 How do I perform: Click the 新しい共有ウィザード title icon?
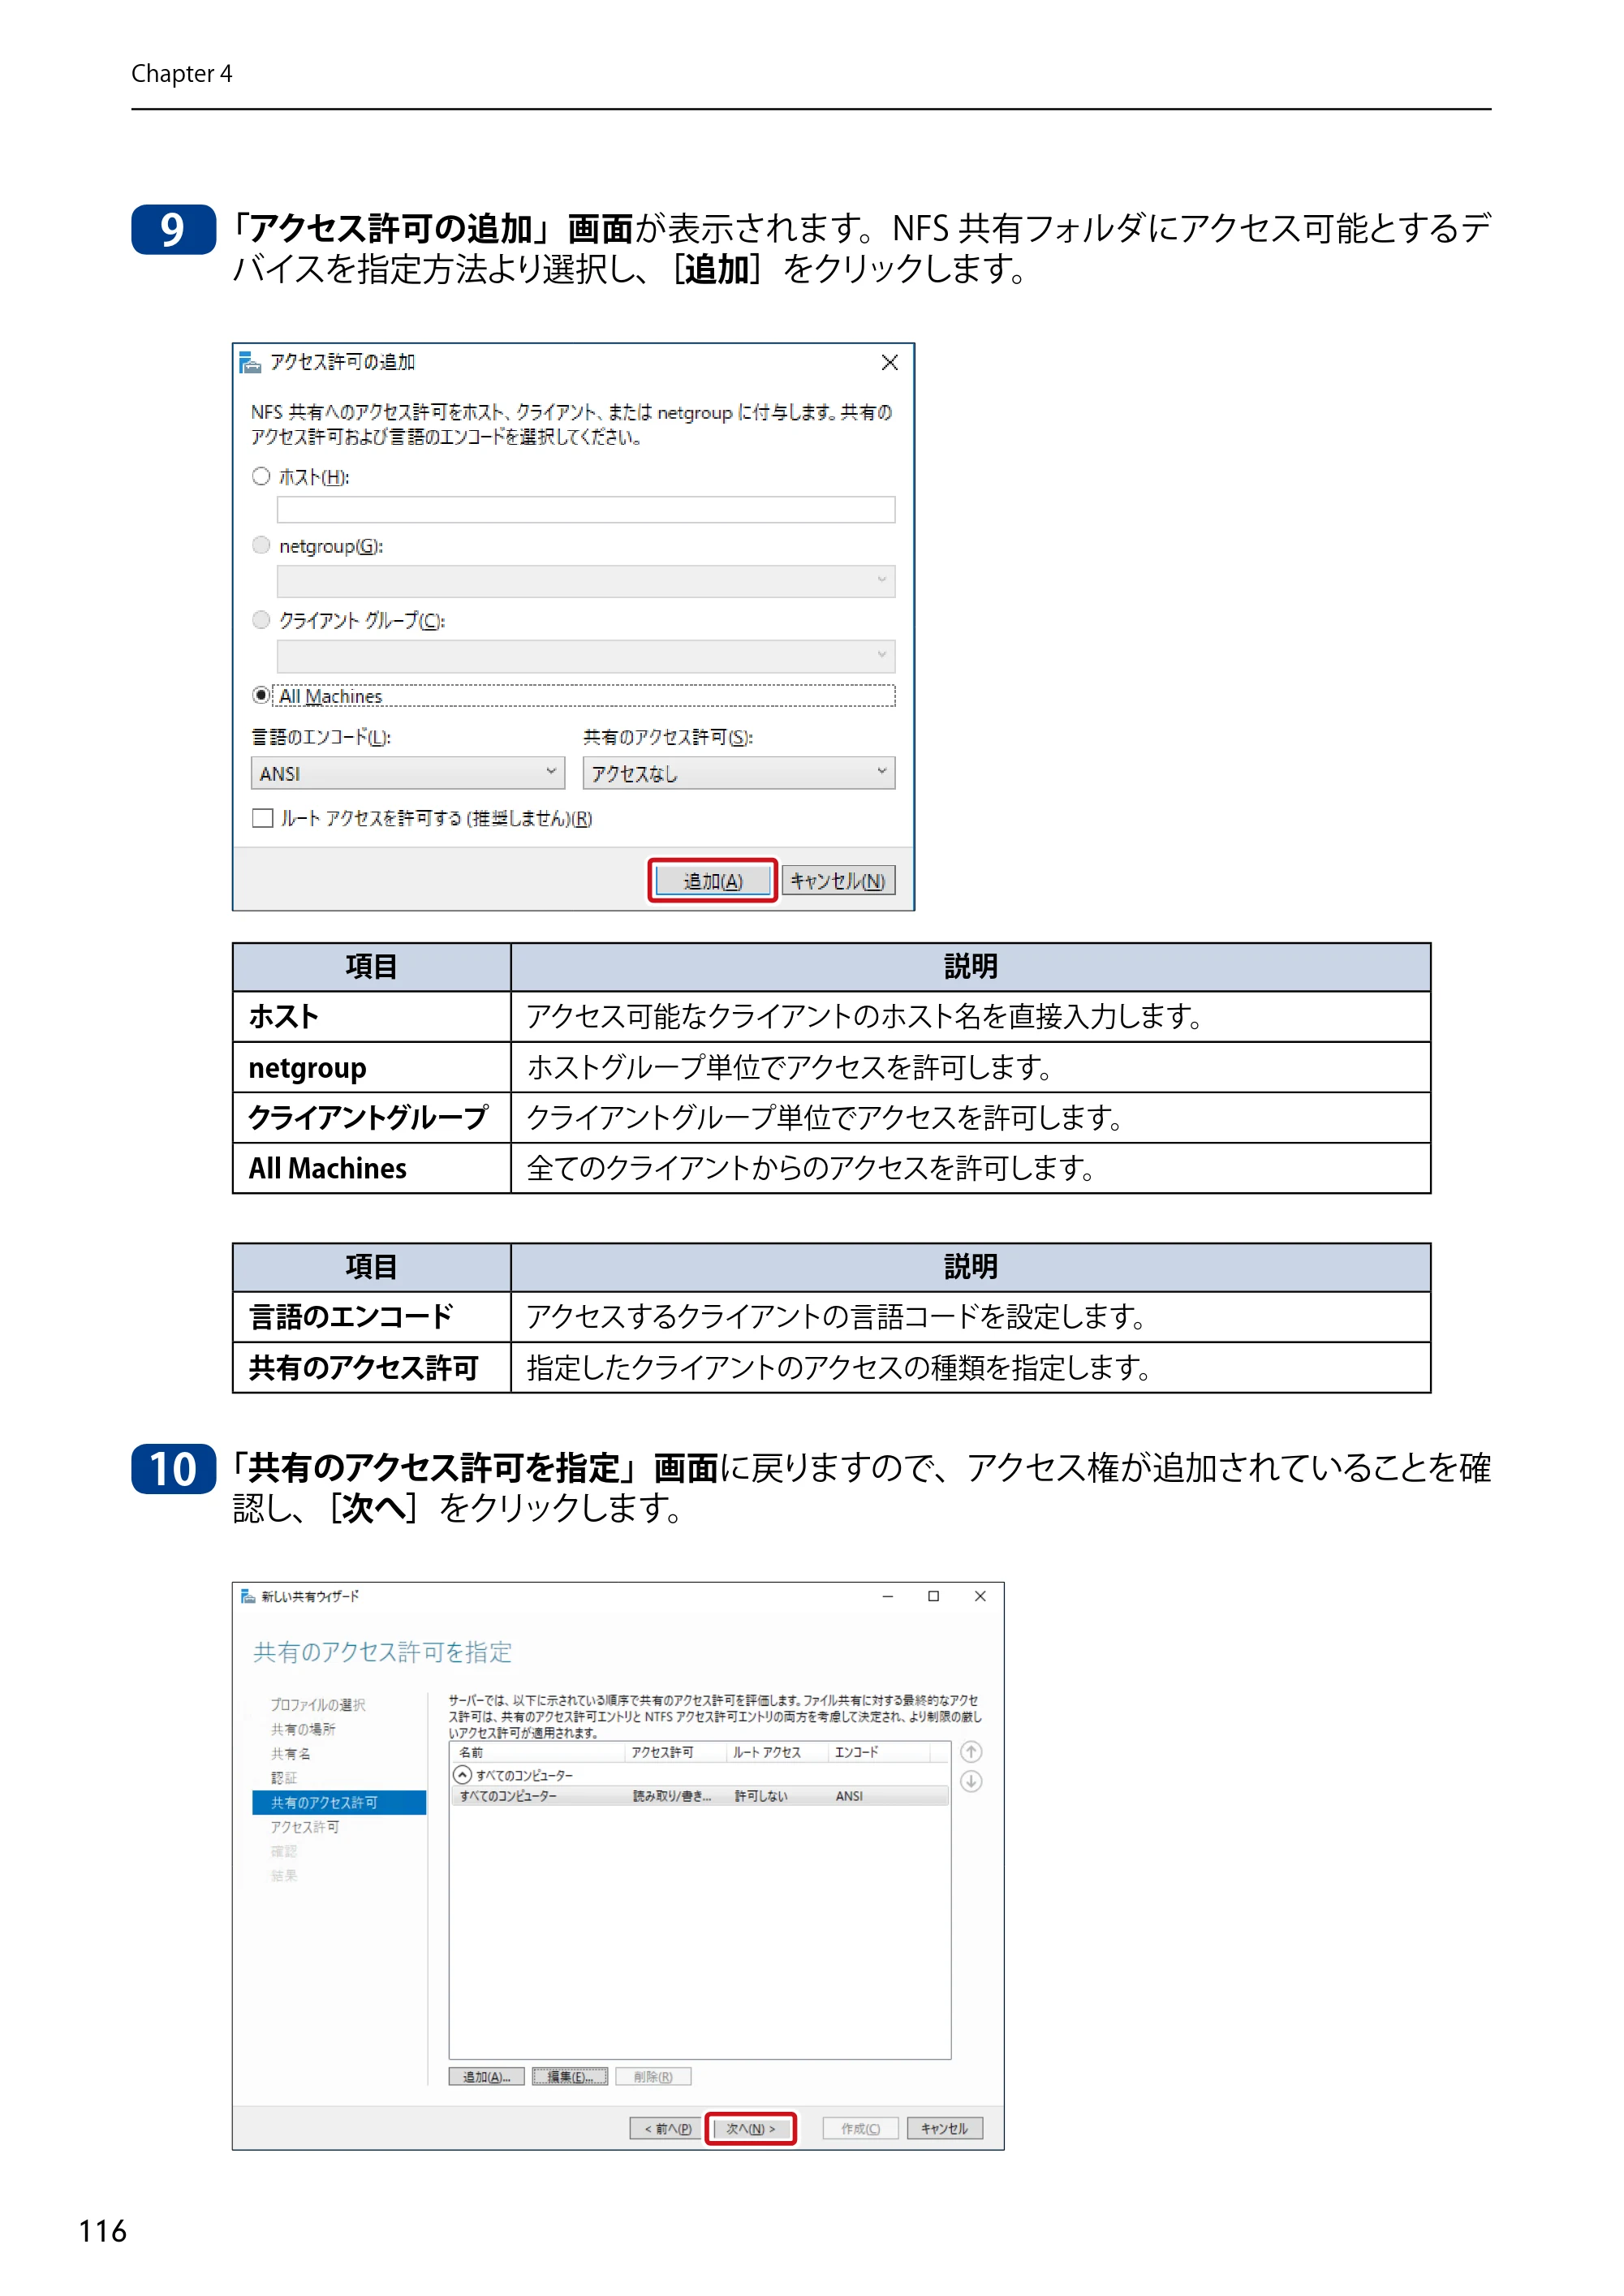tap(248, 1596)
